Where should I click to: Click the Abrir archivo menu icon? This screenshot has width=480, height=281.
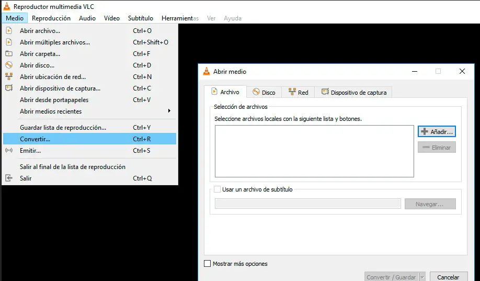coord(9,31)
